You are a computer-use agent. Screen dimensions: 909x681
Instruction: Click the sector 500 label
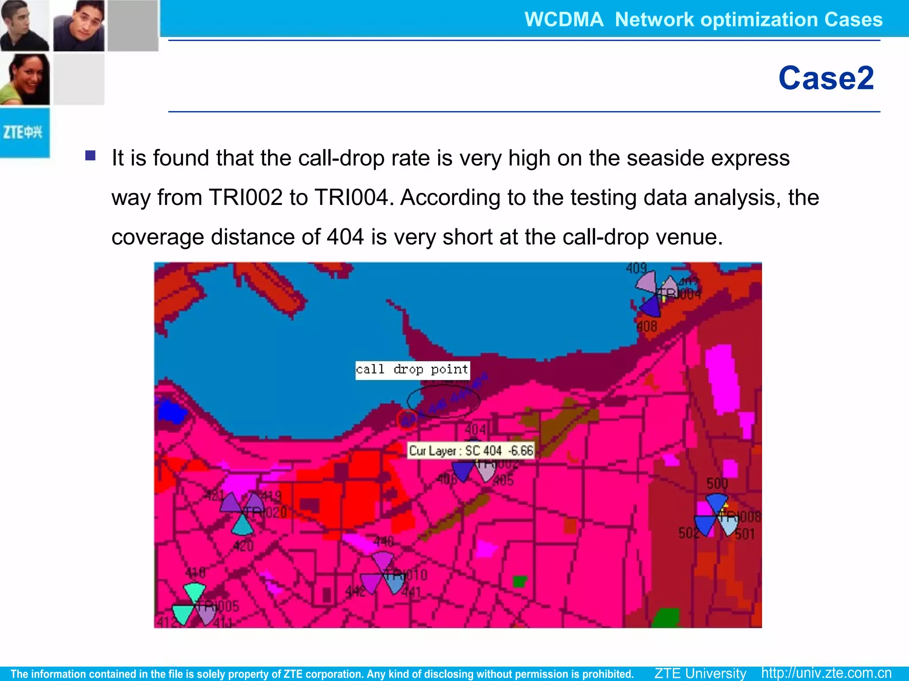(x=717, y=483)
